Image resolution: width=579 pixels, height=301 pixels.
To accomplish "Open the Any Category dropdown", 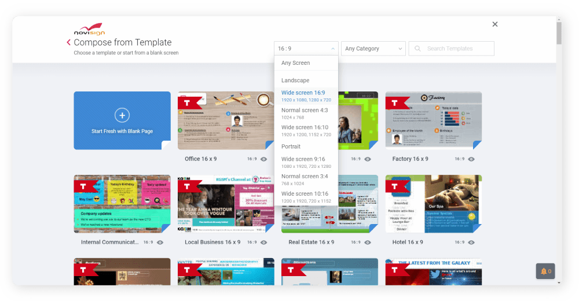I will pos(373,49).
